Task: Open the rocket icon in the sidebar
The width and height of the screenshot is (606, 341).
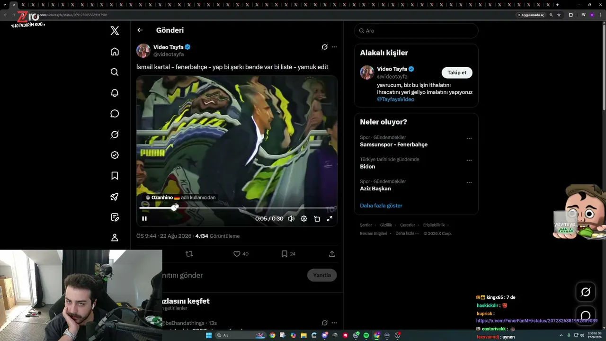Action: point(115,197)
